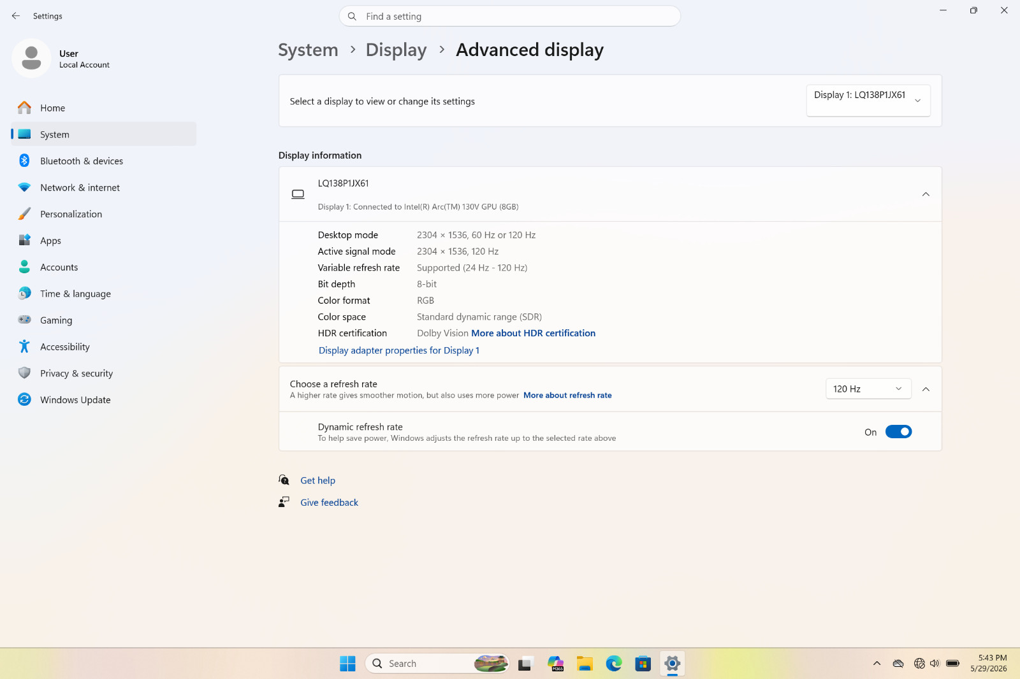The width and height of the screenshot is (1020, 679).
Task: Click the search magnifier in settings box
Action: [x=352, y=17]
